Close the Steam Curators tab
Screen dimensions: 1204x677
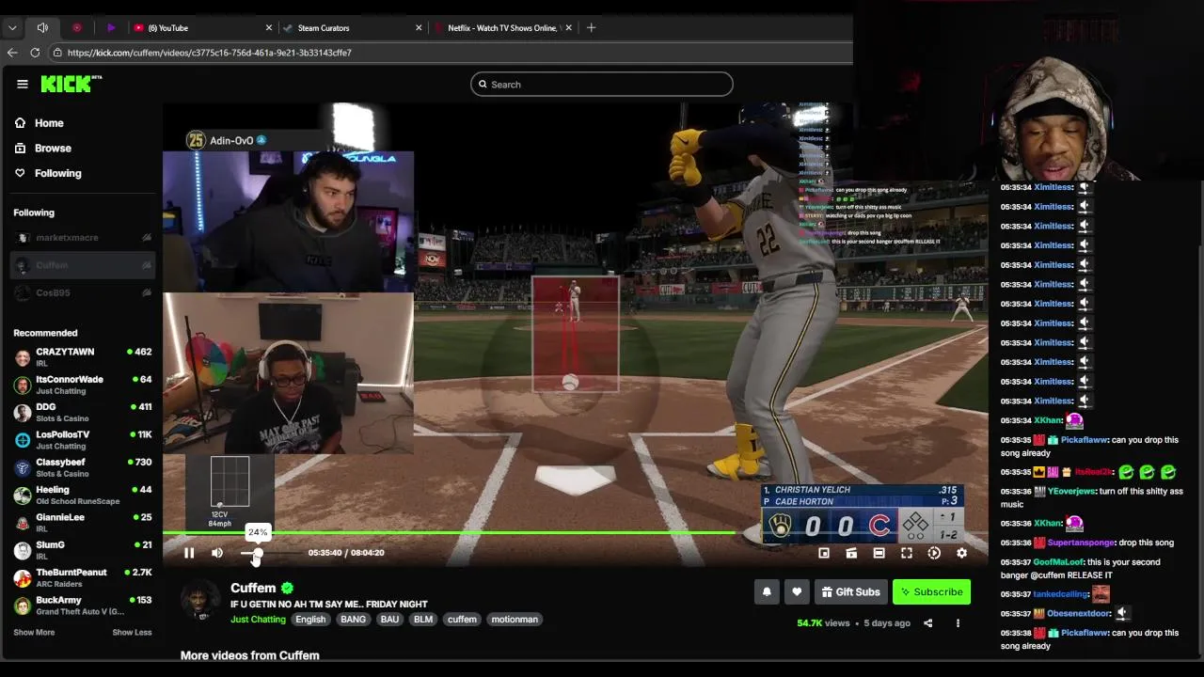tap(419, 28)
